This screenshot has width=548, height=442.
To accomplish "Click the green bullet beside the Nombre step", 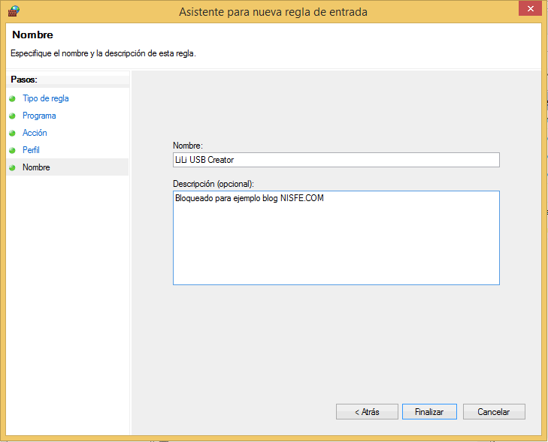I will (12, 167).
